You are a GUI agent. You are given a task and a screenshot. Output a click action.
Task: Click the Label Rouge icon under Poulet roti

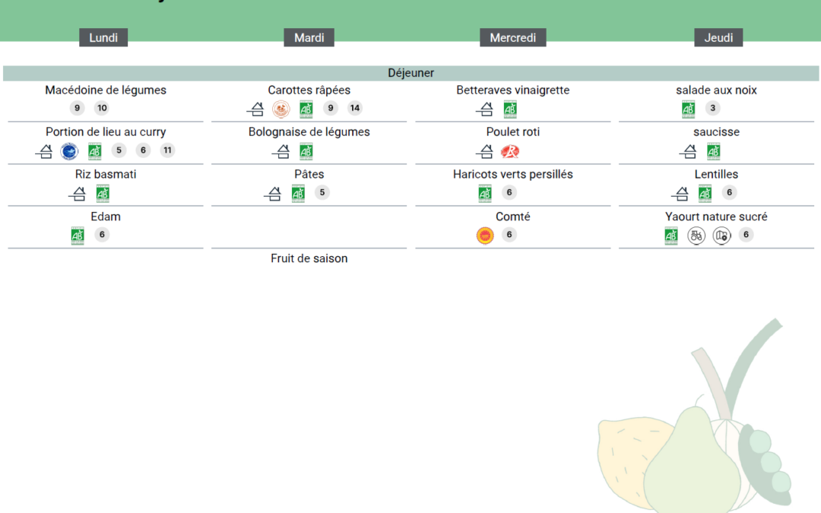(509, 151)
